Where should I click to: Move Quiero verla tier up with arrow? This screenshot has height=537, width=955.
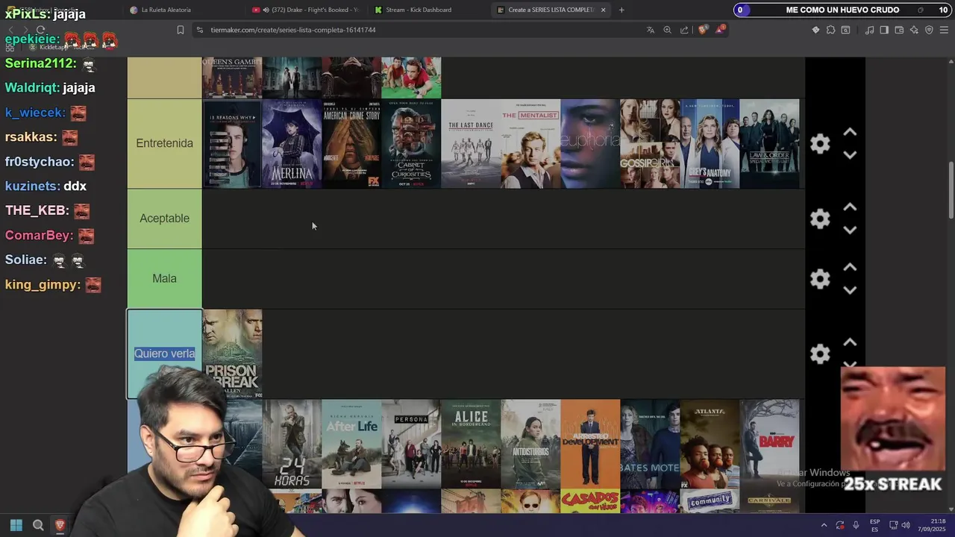coord(850,342)
